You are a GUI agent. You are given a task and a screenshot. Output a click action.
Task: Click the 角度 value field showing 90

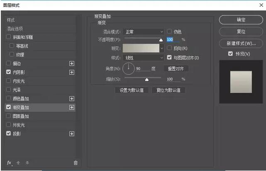click(142, 69)
